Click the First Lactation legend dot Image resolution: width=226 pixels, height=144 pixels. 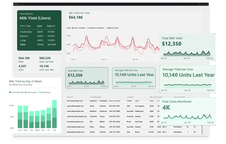point(73,28)
